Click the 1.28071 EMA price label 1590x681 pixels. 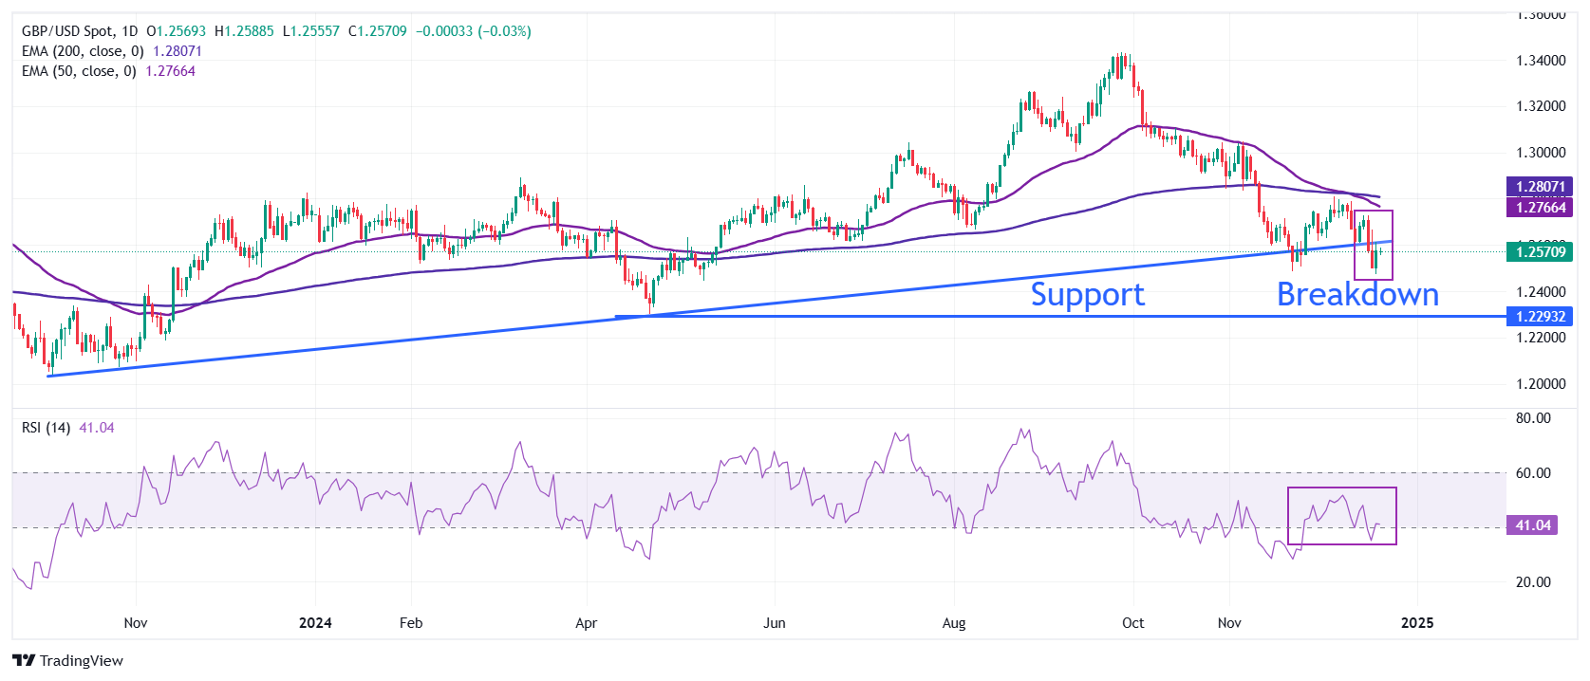1539,187
